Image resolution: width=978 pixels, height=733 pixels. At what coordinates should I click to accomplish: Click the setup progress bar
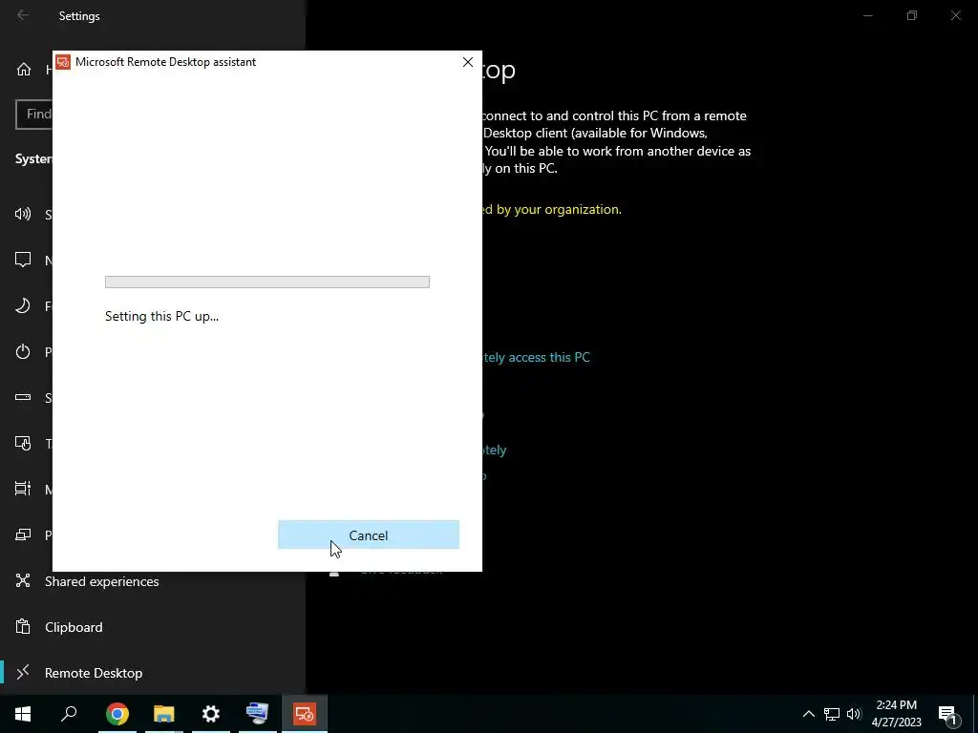267,282
